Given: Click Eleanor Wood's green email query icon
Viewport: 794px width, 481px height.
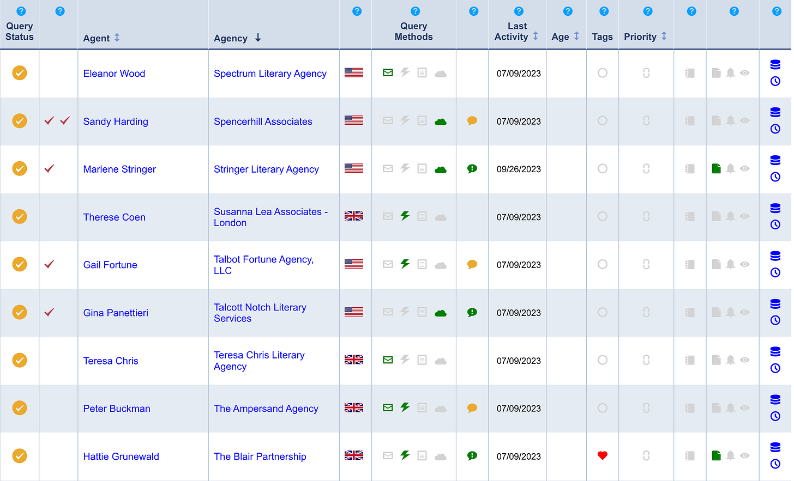Looking at the screenshot, I should (x=388, y=72).
